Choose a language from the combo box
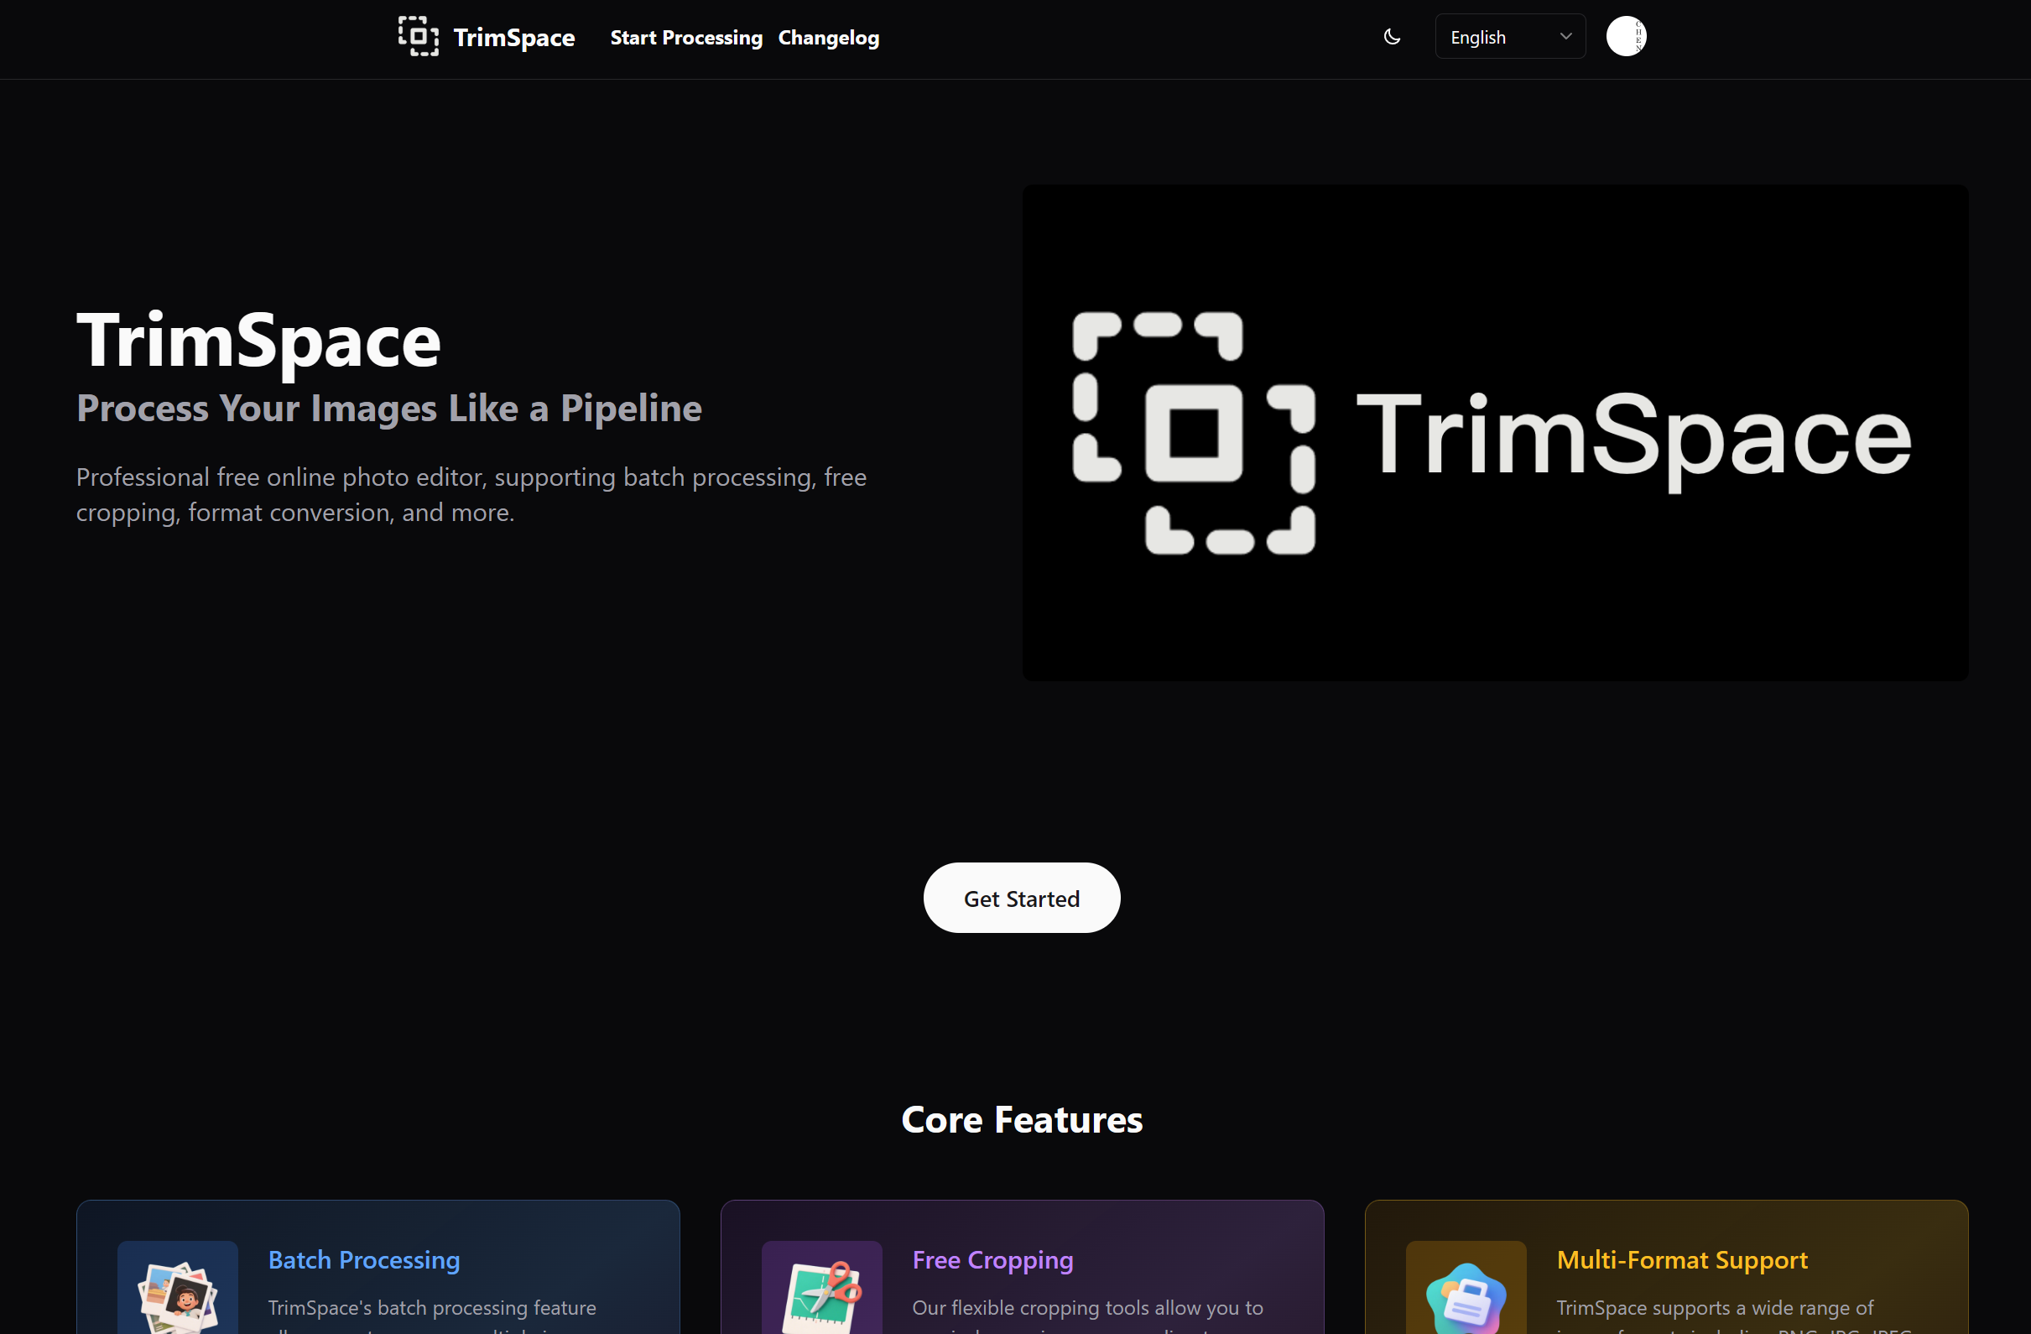 pos(1508,36)
